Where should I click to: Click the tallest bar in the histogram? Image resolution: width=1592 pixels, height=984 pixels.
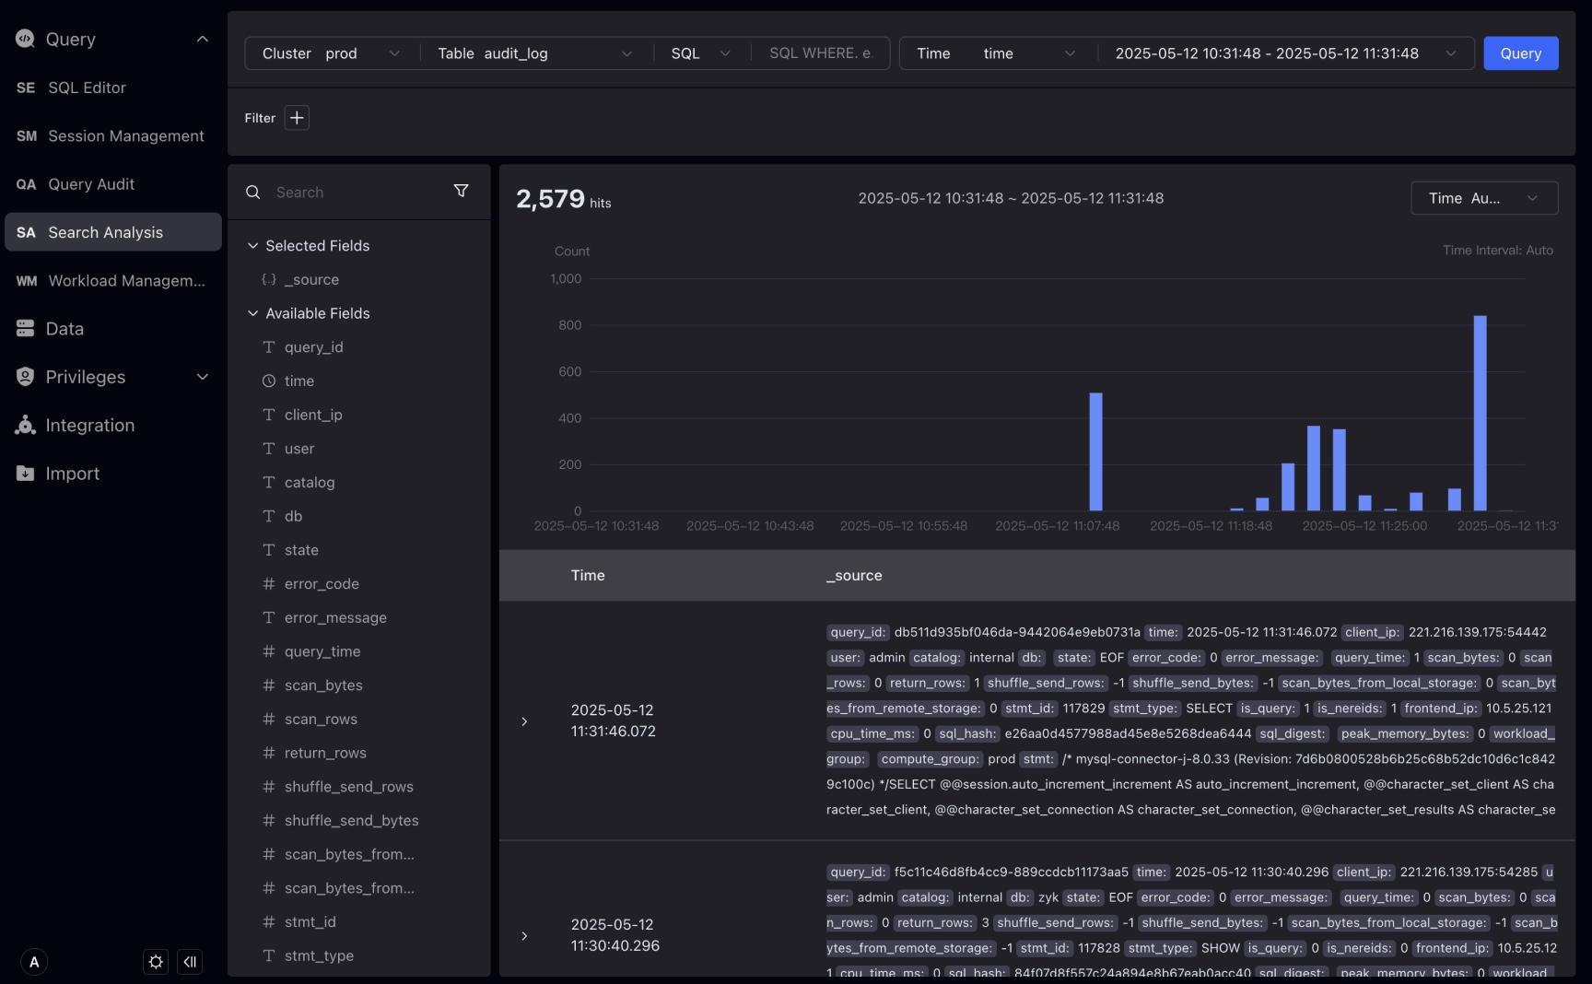1480,414
